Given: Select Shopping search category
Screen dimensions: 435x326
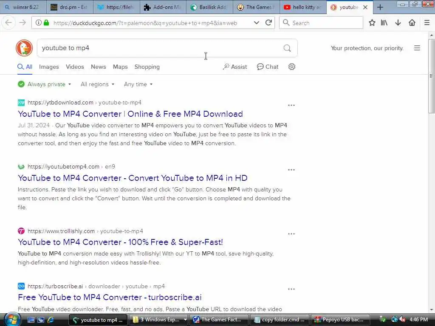Looking at the screenshot, I should coord(147,67).
